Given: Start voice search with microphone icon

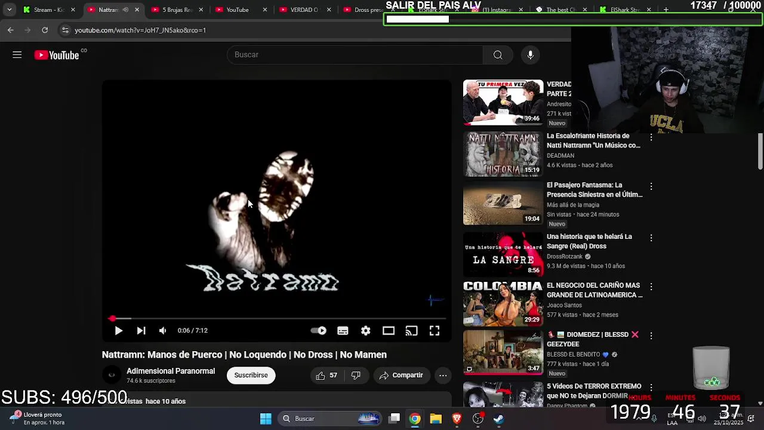Looking at the screenshot, I should [530, 55].
